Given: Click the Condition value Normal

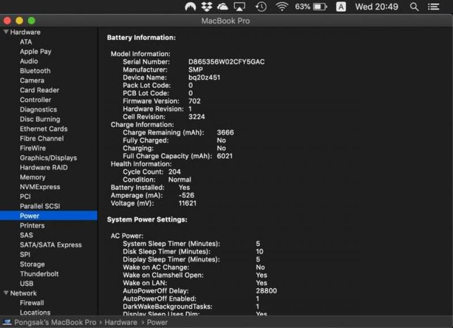Looking at the screenshot, I should click(180, 180).
